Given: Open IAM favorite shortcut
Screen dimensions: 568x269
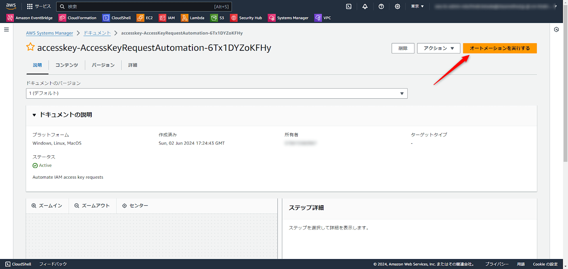Looking at the screenshot, I should point(167,18).
